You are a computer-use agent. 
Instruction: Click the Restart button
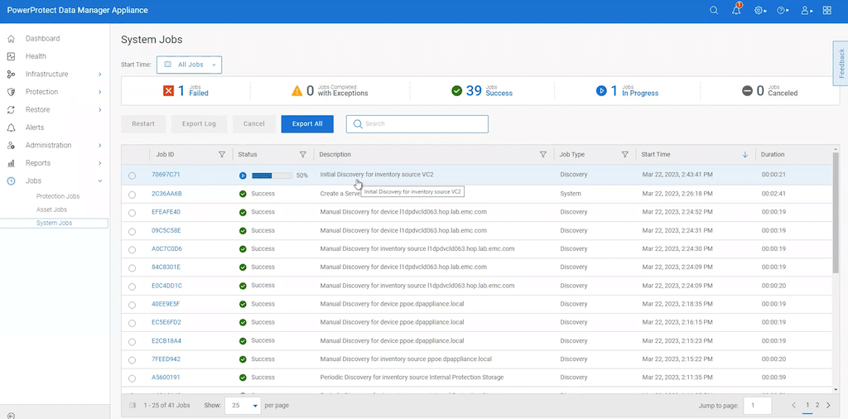point(143,124)
